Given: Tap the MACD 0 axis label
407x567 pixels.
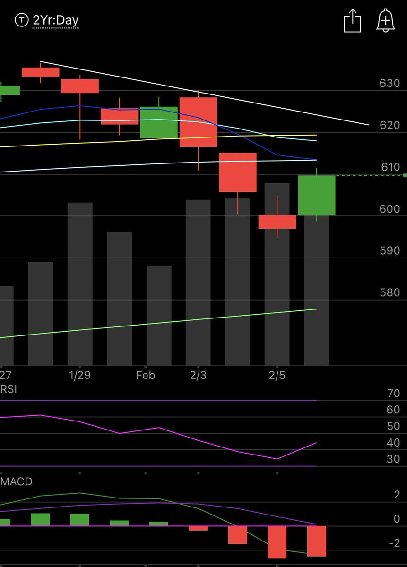Looking at the screenshot, I should pyautogui.click(x=397, y=519).
